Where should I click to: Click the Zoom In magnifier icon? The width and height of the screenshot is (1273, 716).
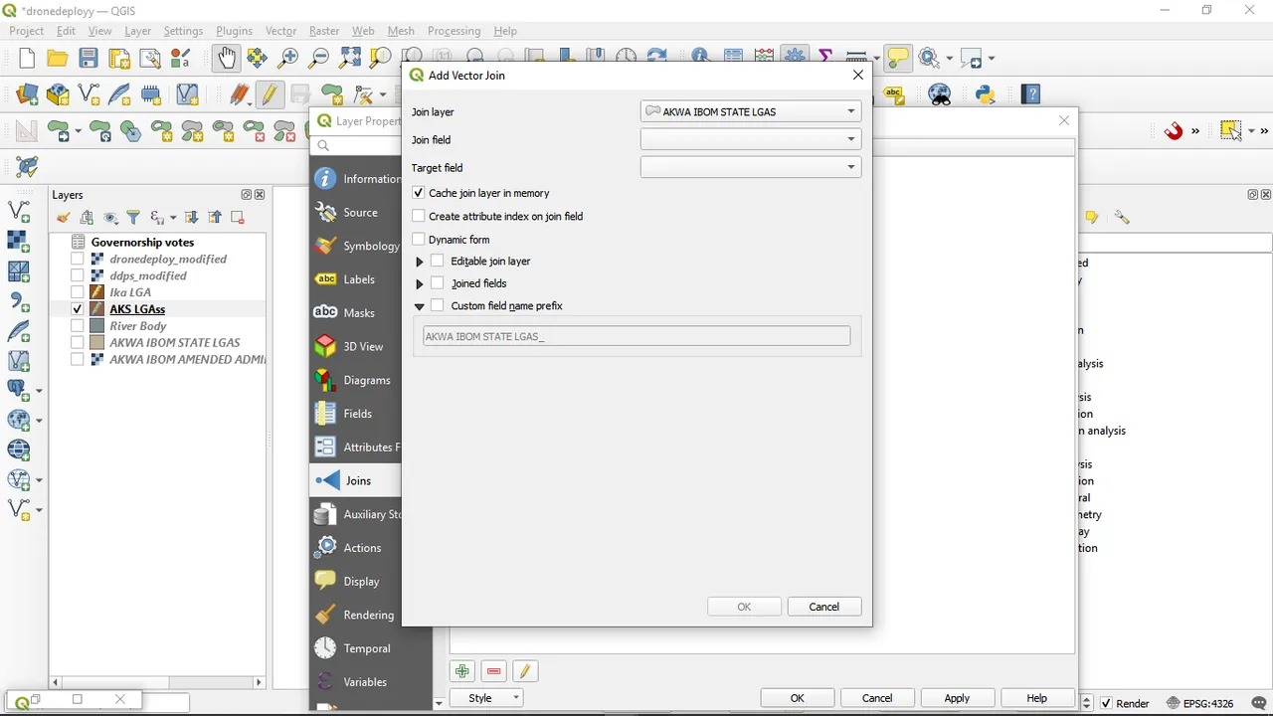tap(288, 59)
